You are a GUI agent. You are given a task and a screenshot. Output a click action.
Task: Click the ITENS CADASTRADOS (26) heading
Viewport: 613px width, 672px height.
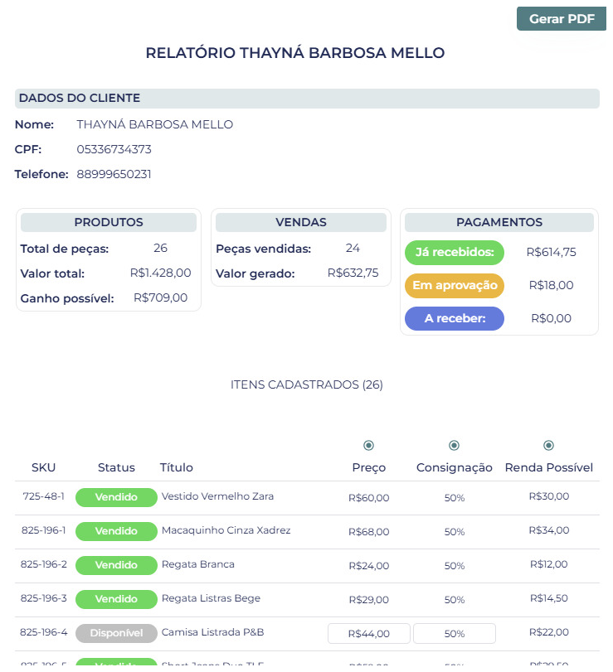(x=306, y=384)
